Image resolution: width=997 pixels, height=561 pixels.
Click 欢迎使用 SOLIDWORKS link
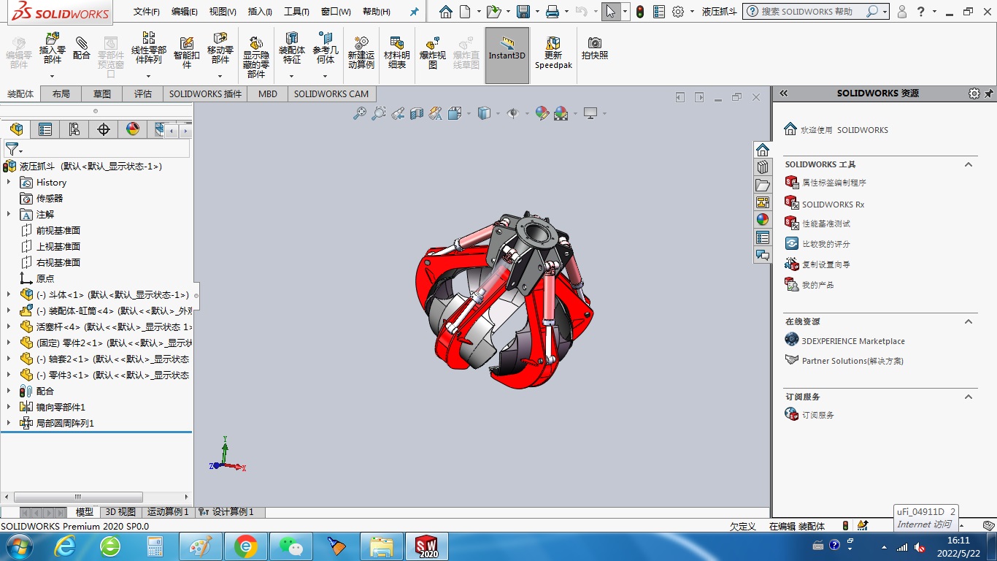pyautogui.click(x=844, y=130)
